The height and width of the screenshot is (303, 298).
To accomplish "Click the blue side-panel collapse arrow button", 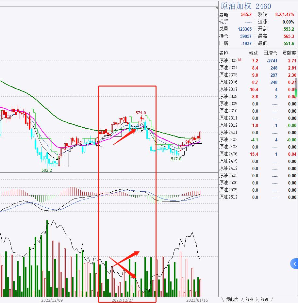I will [294, 263].
